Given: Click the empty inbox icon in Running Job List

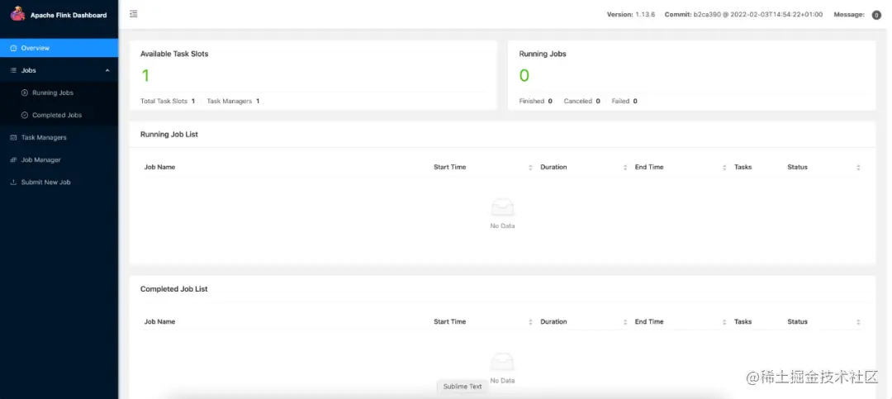Looking at the screenshot, I should pyautogui.click(x=502, y=207).
